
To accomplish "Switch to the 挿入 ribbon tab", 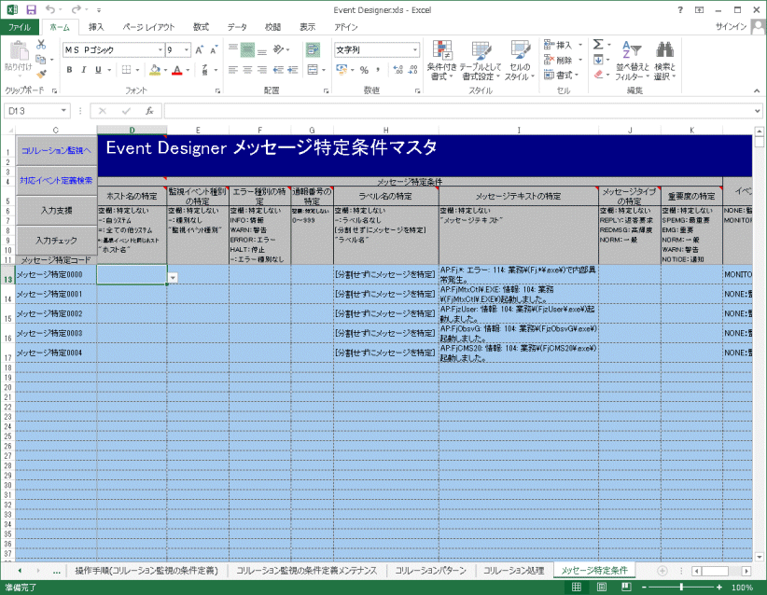I will [x=96, y=27].
